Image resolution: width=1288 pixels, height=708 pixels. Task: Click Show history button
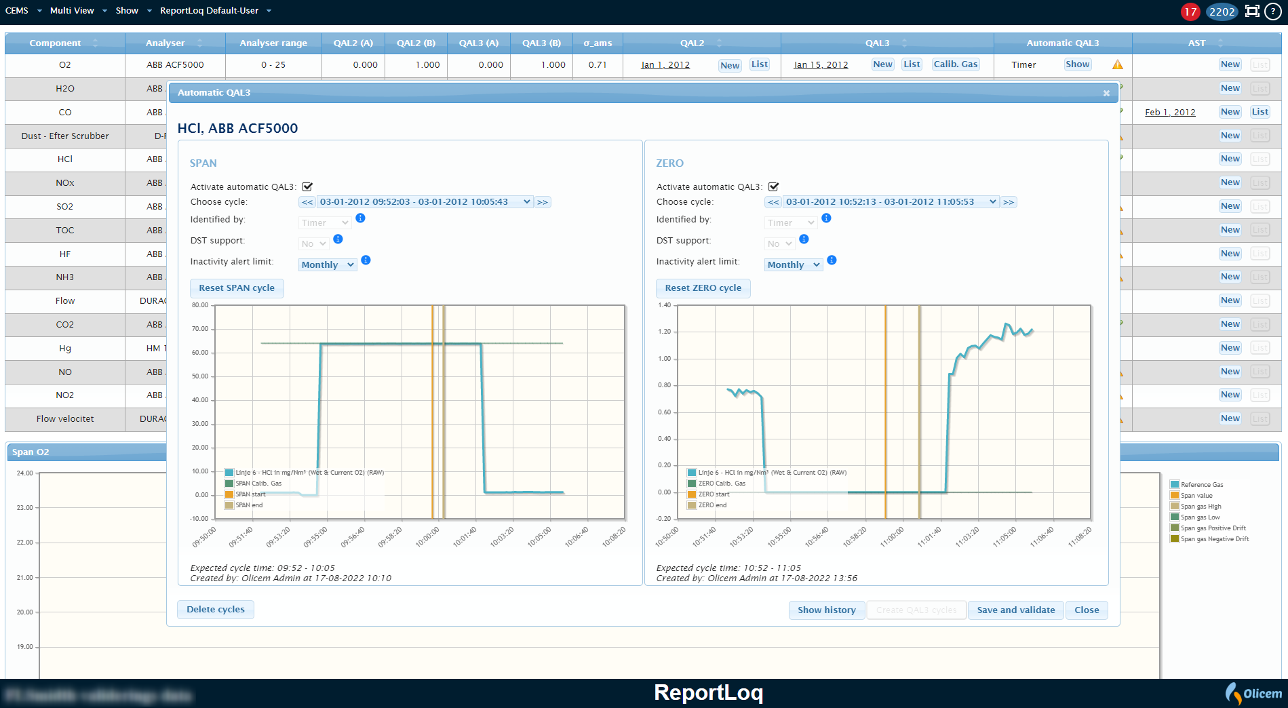click(x=826, y=610)
